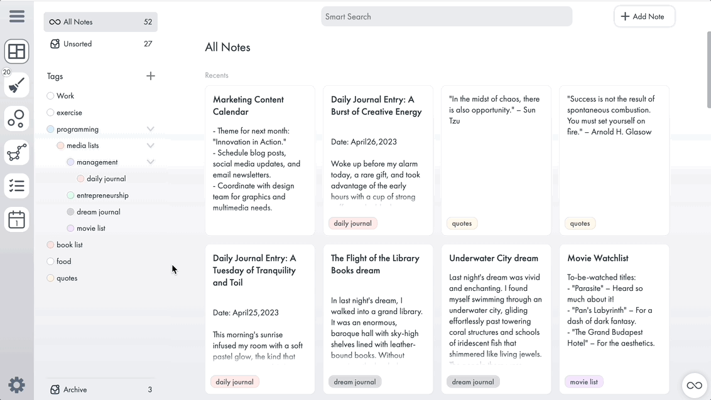
Task: Click the pink color dot beside daily journal
Action: click(x=80, y=179)
